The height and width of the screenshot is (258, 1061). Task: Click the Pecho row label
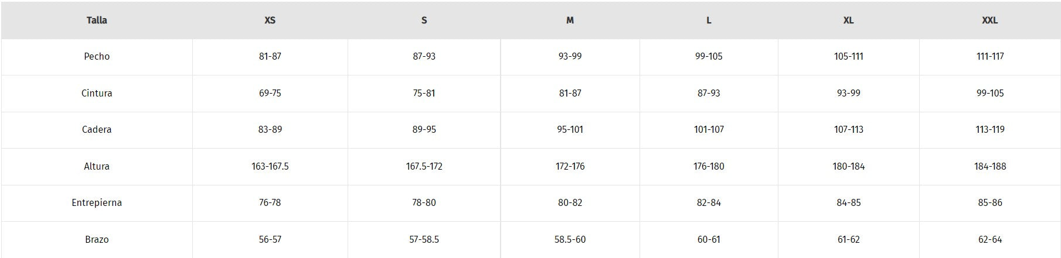coord(97,57)
